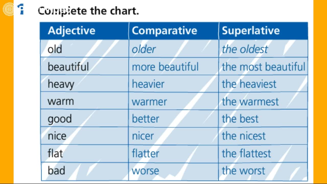
Task: Click the round sun logo icon
Action: (x=8, y=9)
